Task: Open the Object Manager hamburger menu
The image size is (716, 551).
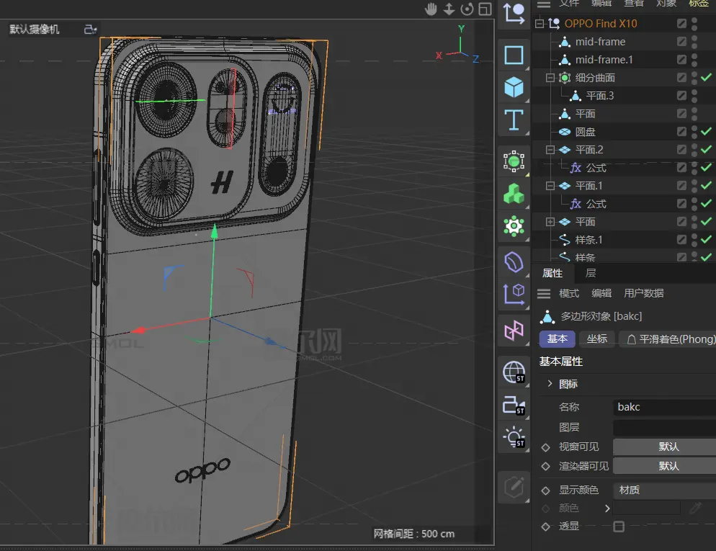Action: (543, 4)
